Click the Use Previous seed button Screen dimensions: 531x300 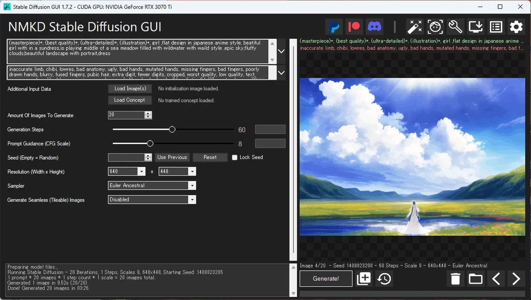[172, 158]
